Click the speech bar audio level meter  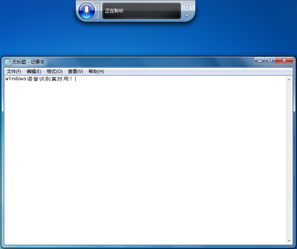(97, 11)
